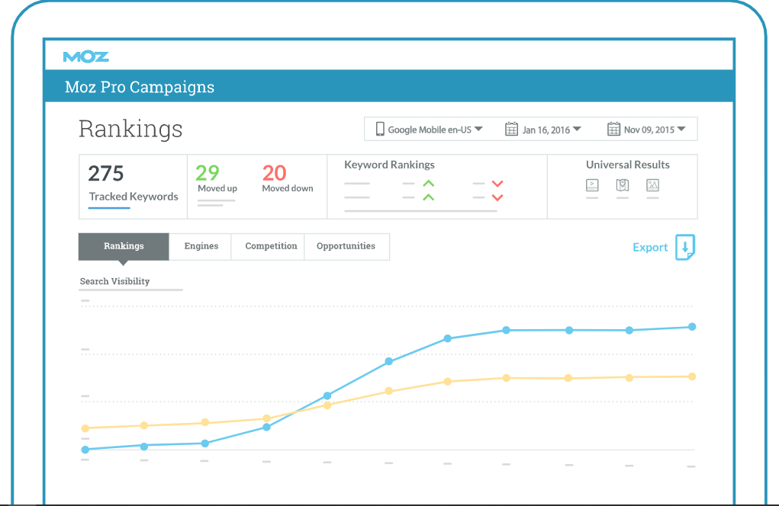The image size is (779, 506).
Task: Click the last blue data point on chart
Action: 692,327
